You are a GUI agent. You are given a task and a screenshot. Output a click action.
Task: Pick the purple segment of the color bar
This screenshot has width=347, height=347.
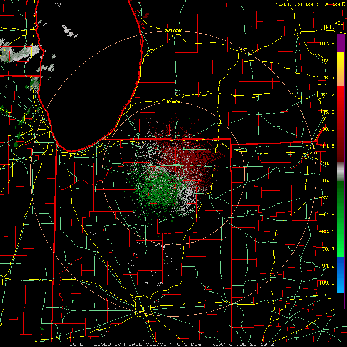point(340,43)
